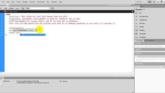This screenshot has width=165, height=93.
Task: Click the closing ?> PHP tag line
Action: pyautogui.click(x=6, y=35)
